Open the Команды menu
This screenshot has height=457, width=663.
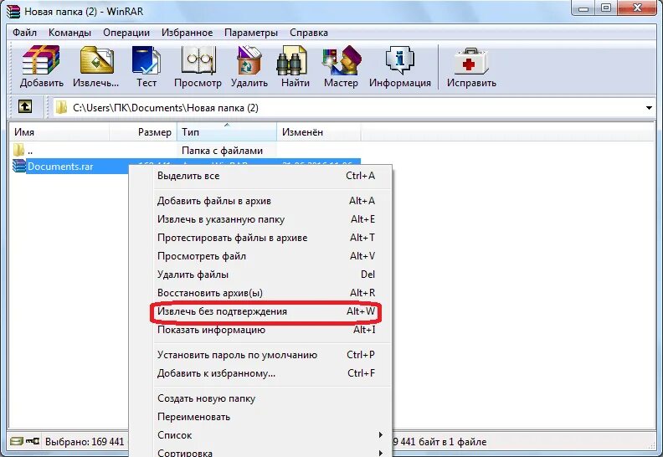click(69, 33)
